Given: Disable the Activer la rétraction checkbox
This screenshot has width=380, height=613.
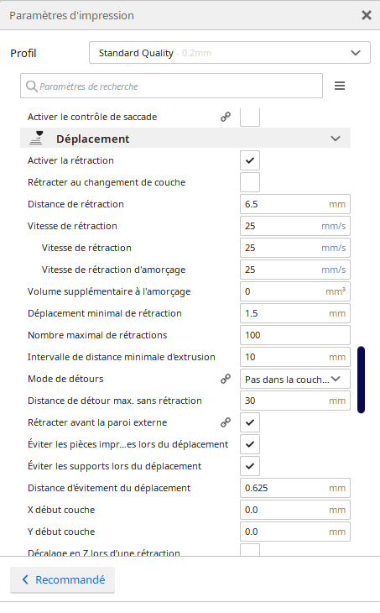Looking at the screenshot, I should click(250, 160).
